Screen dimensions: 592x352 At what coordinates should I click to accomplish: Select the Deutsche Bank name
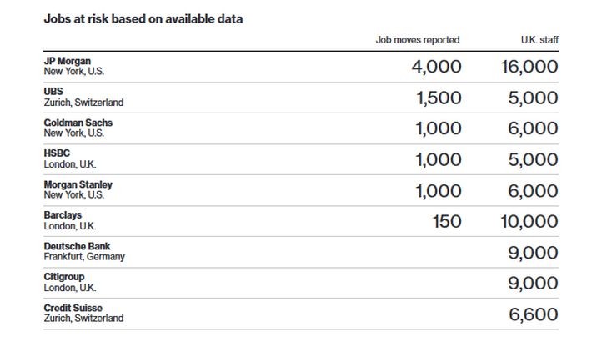(77, 246)
